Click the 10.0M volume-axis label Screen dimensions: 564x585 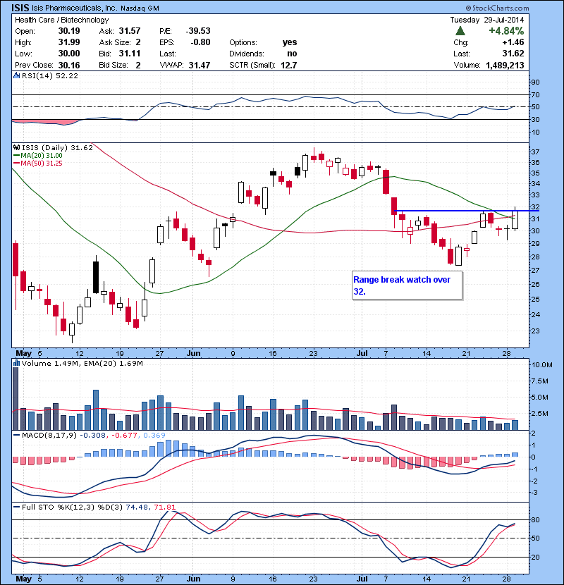click(x=541, y=365)
